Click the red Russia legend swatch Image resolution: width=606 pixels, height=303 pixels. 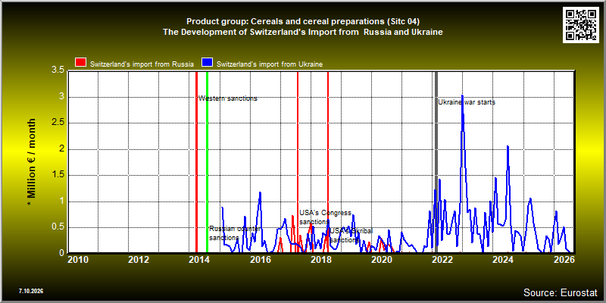point(81,64)
